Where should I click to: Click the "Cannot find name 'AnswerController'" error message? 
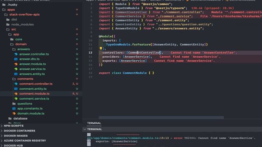204,53
